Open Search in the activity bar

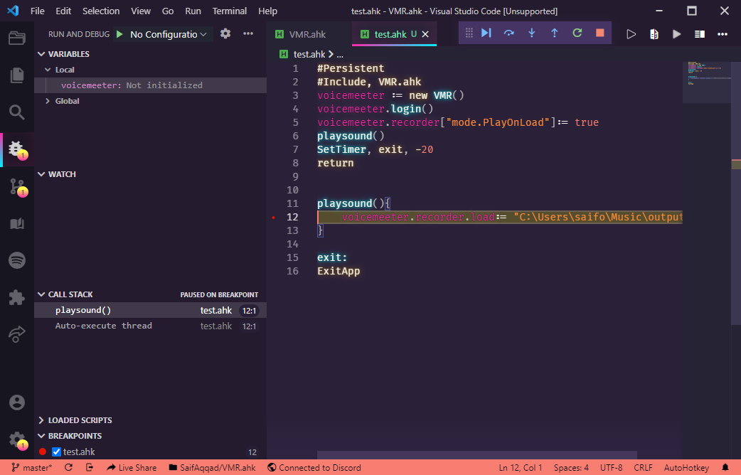[17, 112]
